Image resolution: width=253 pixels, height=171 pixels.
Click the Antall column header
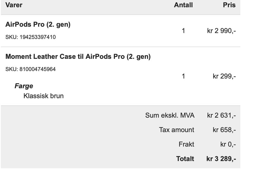tap(183, 5)
